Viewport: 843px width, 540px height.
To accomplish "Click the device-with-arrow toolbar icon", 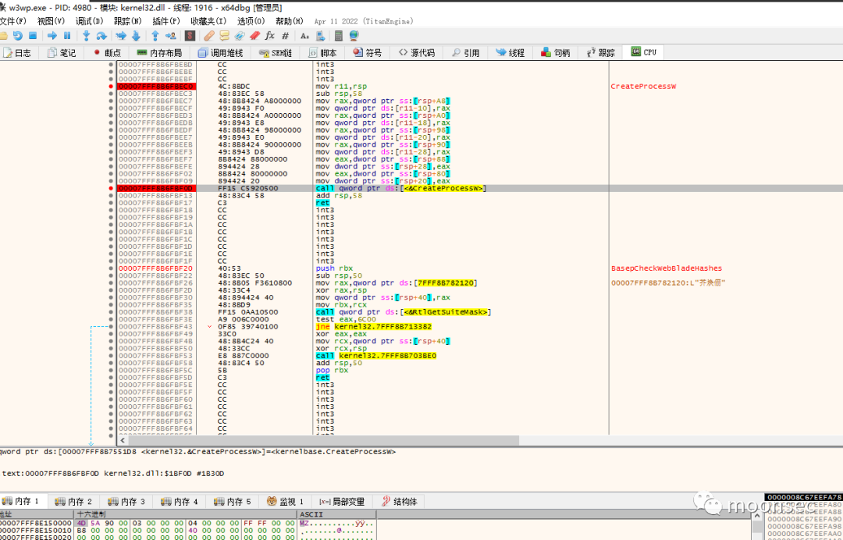I will click(321, 36).
